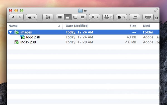Screen dimensions: 167x105
Task: Switch to list view
Action: [68, 17]
